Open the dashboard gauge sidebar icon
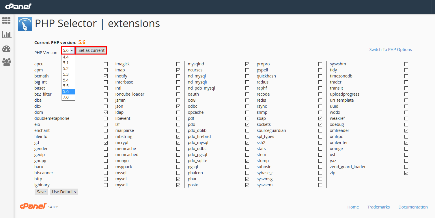435x218 pixels. pyautogui.click(x=6, y=49)
